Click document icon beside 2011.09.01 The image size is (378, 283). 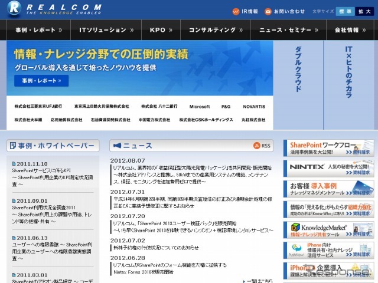tap(14, 200)
